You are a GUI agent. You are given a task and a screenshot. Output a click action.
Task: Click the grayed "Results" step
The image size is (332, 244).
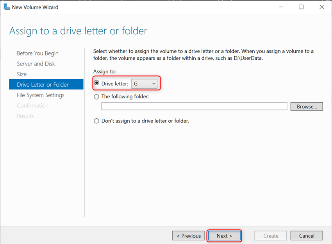(x=25, y=116)
